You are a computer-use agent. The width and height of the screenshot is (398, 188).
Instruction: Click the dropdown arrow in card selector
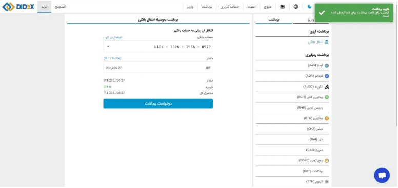click(x=108, y=47)
